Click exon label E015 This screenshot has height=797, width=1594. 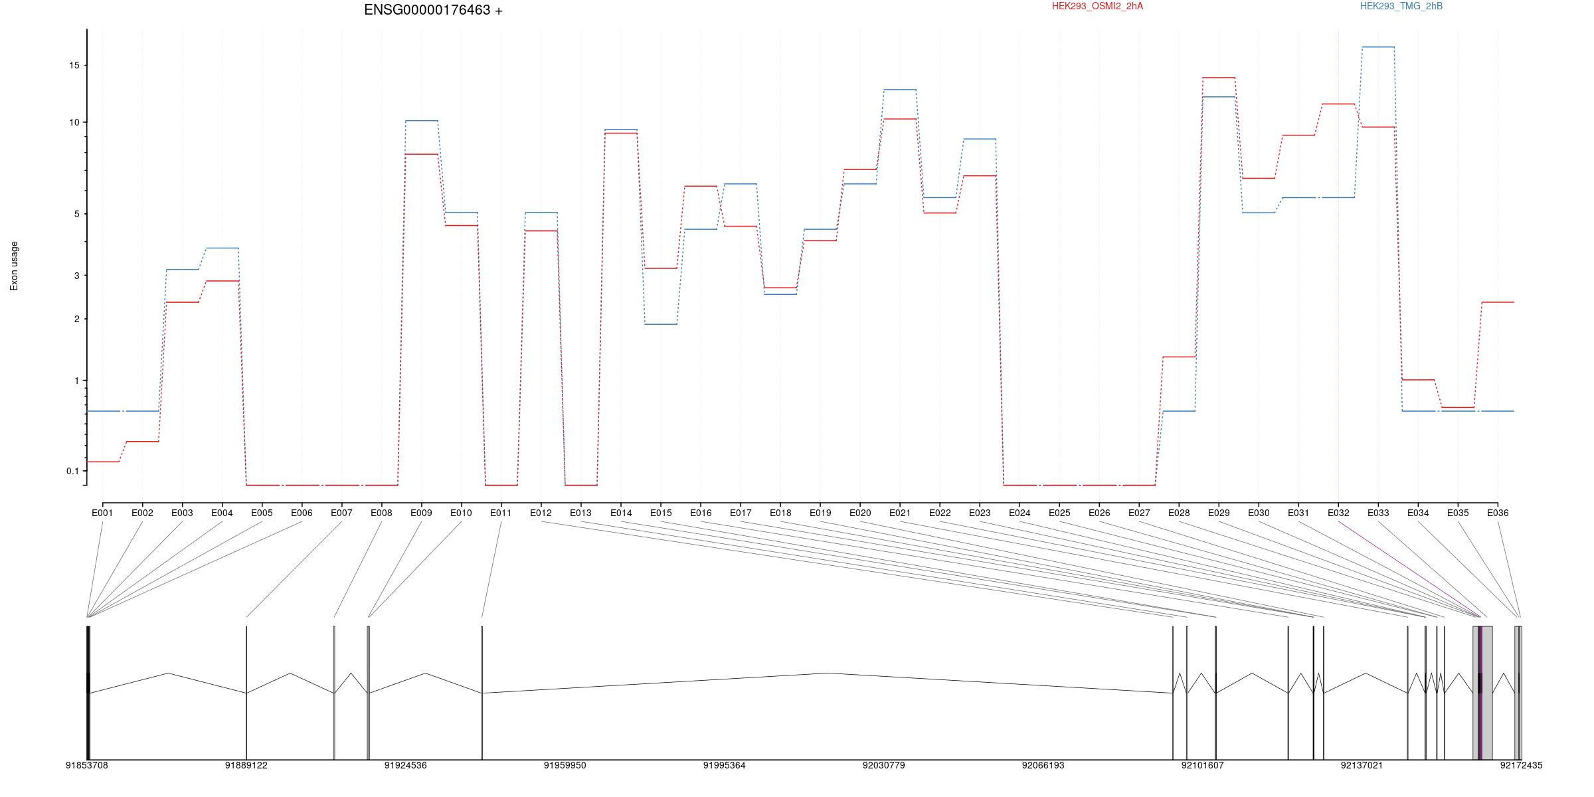(661, 513)
